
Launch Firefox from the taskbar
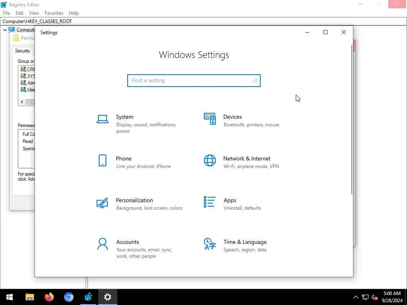click(49, 297)
